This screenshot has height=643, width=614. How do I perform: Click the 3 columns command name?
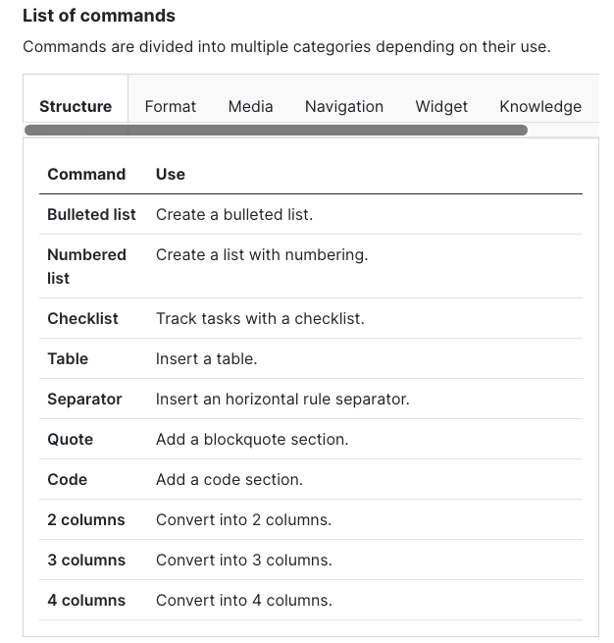pos(86,560)
